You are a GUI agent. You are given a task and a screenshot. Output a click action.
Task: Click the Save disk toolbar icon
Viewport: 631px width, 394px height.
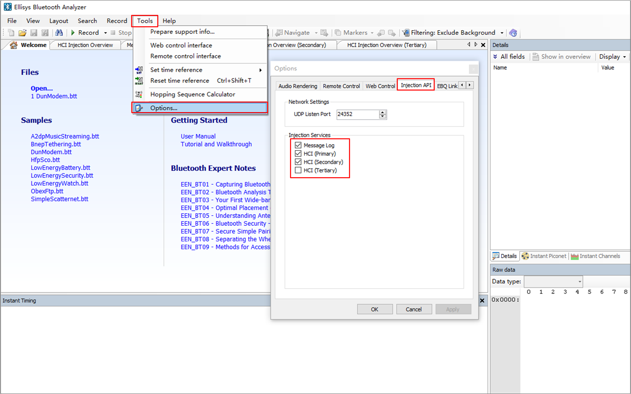click(34, 33)
